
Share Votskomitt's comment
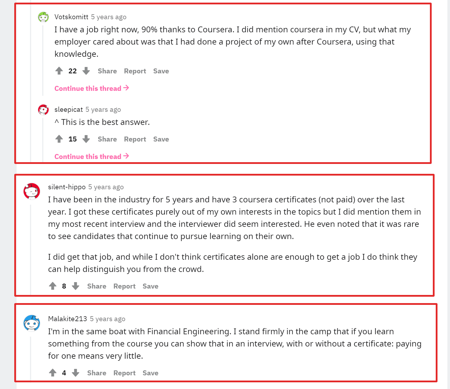107,71
